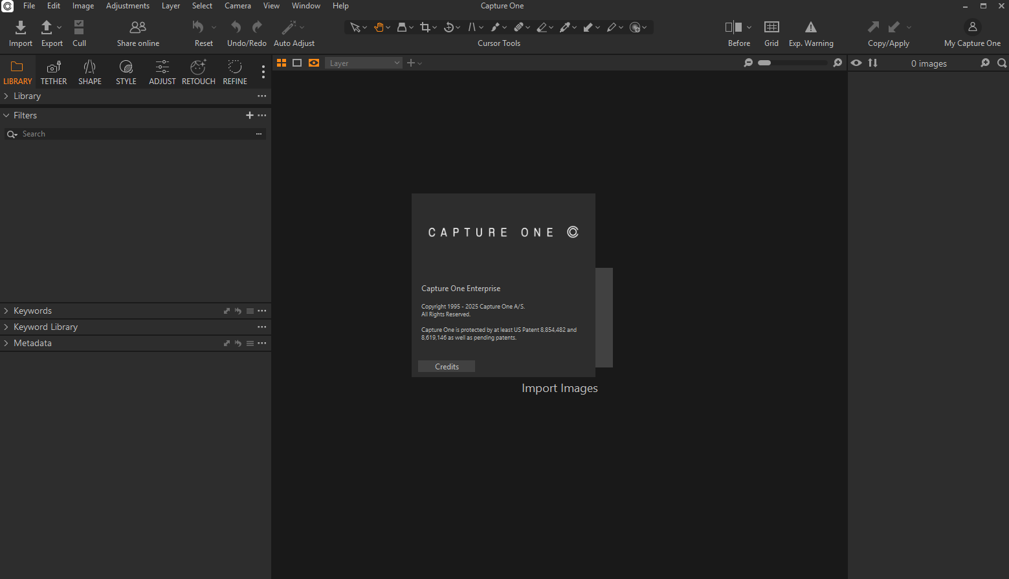Screen dimensions: 1009x579
Task: Open the Before view options arrow
Action: 749,27
